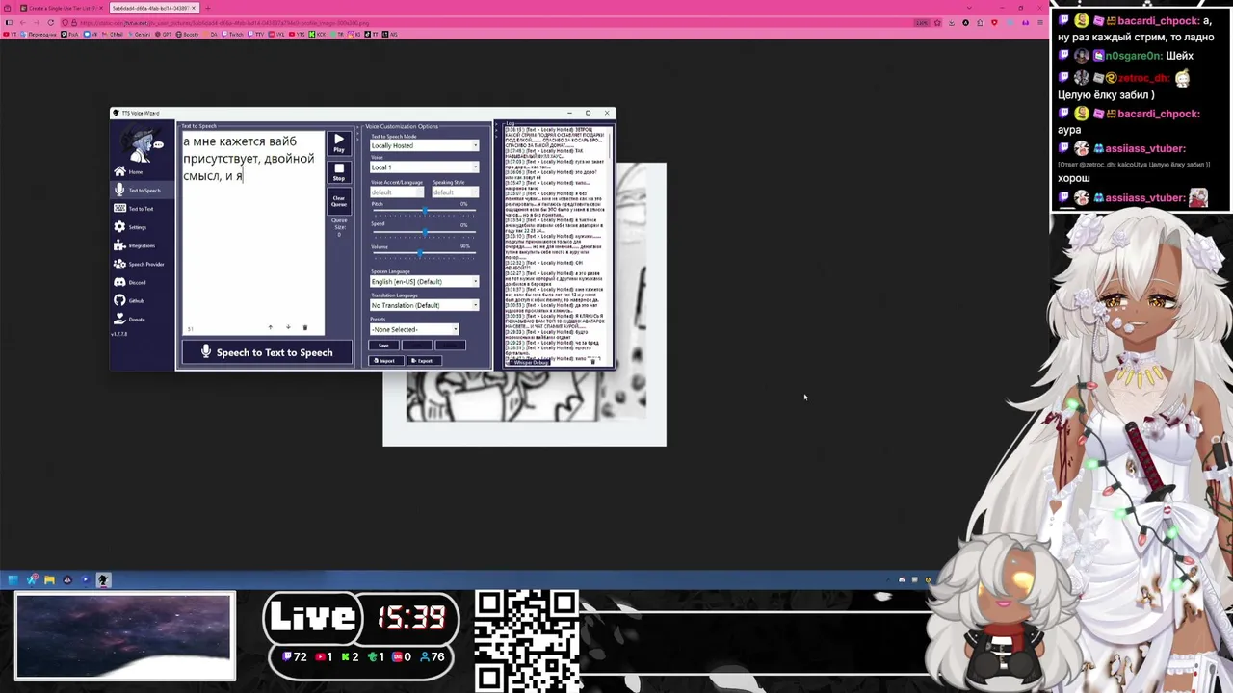Open Gemini bookmark

(x=141, y=34)
